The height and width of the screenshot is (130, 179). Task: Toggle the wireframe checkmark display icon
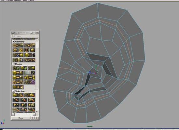pos(16,68)
